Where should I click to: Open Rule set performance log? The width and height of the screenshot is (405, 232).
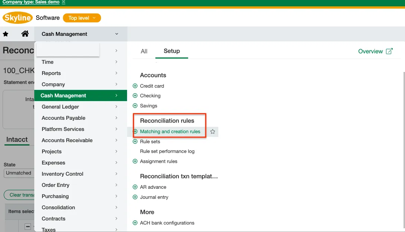167,151
